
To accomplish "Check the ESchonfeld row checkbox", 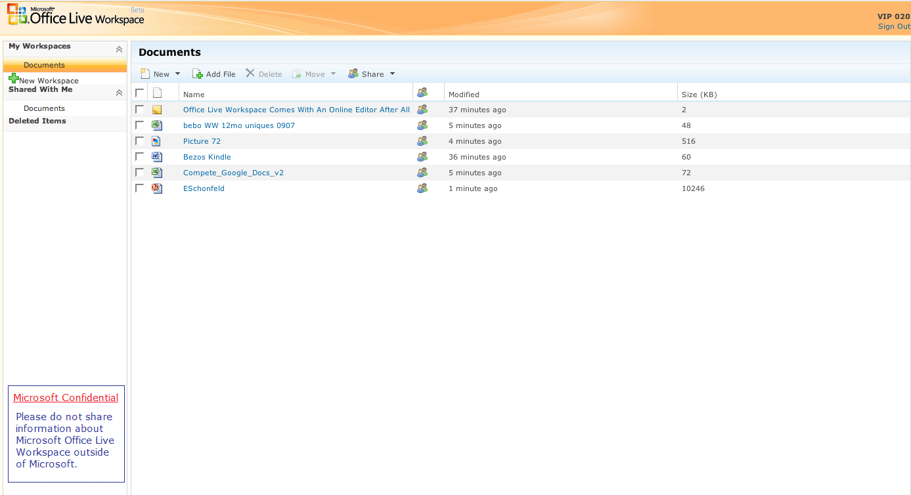I will coord(139,188).
